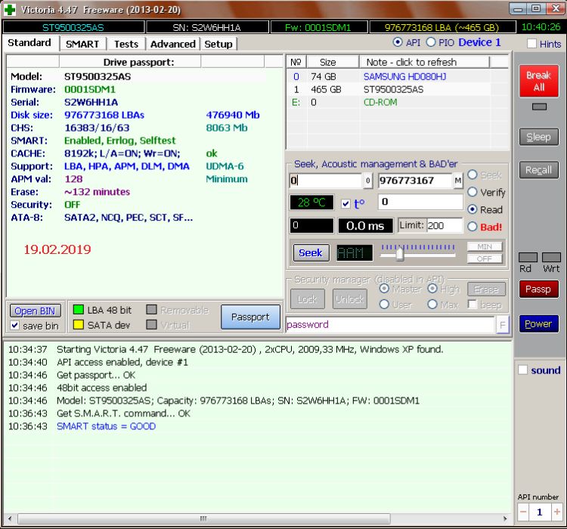
Task: Click the 28 °C temperature display
Action: point(311,203)
